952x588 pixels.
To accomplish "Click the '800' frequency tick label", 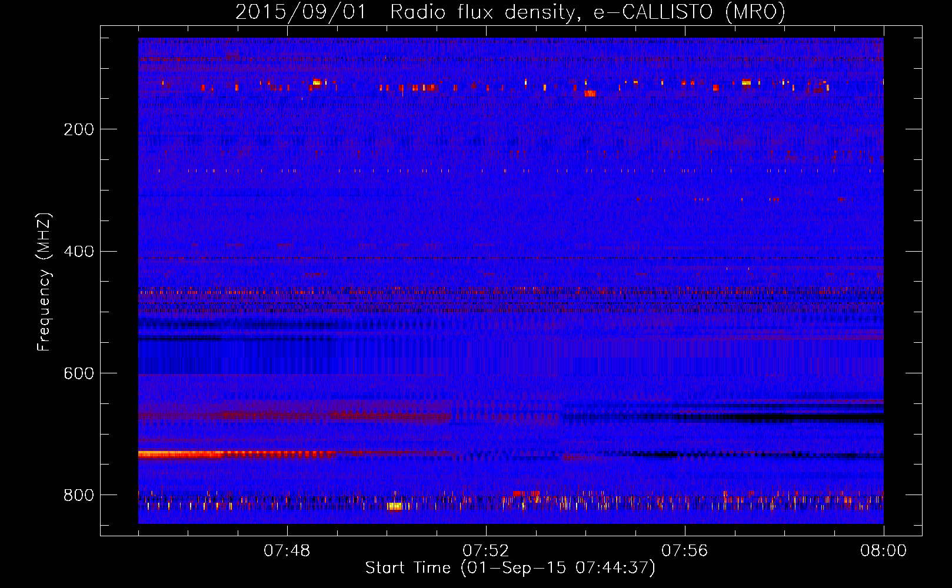I will tap(79, 495).
